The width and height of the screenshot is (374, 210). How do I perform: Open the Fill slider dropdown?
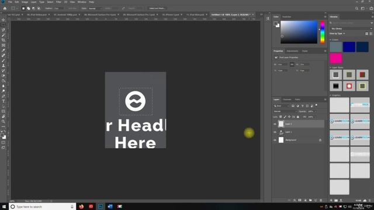tap(316, 117)
